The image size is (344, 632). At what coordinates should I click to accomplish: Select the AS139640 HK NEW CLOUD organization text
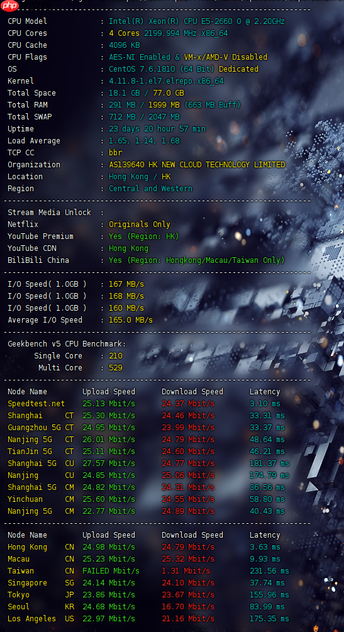(x=197, y=165)
